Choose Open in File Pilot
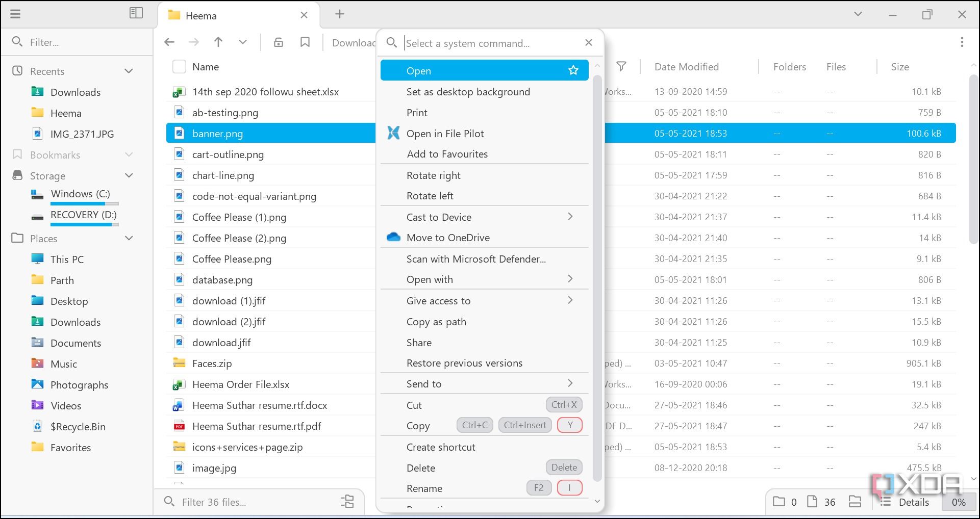980x519 pixels. (x=484, y=134)
